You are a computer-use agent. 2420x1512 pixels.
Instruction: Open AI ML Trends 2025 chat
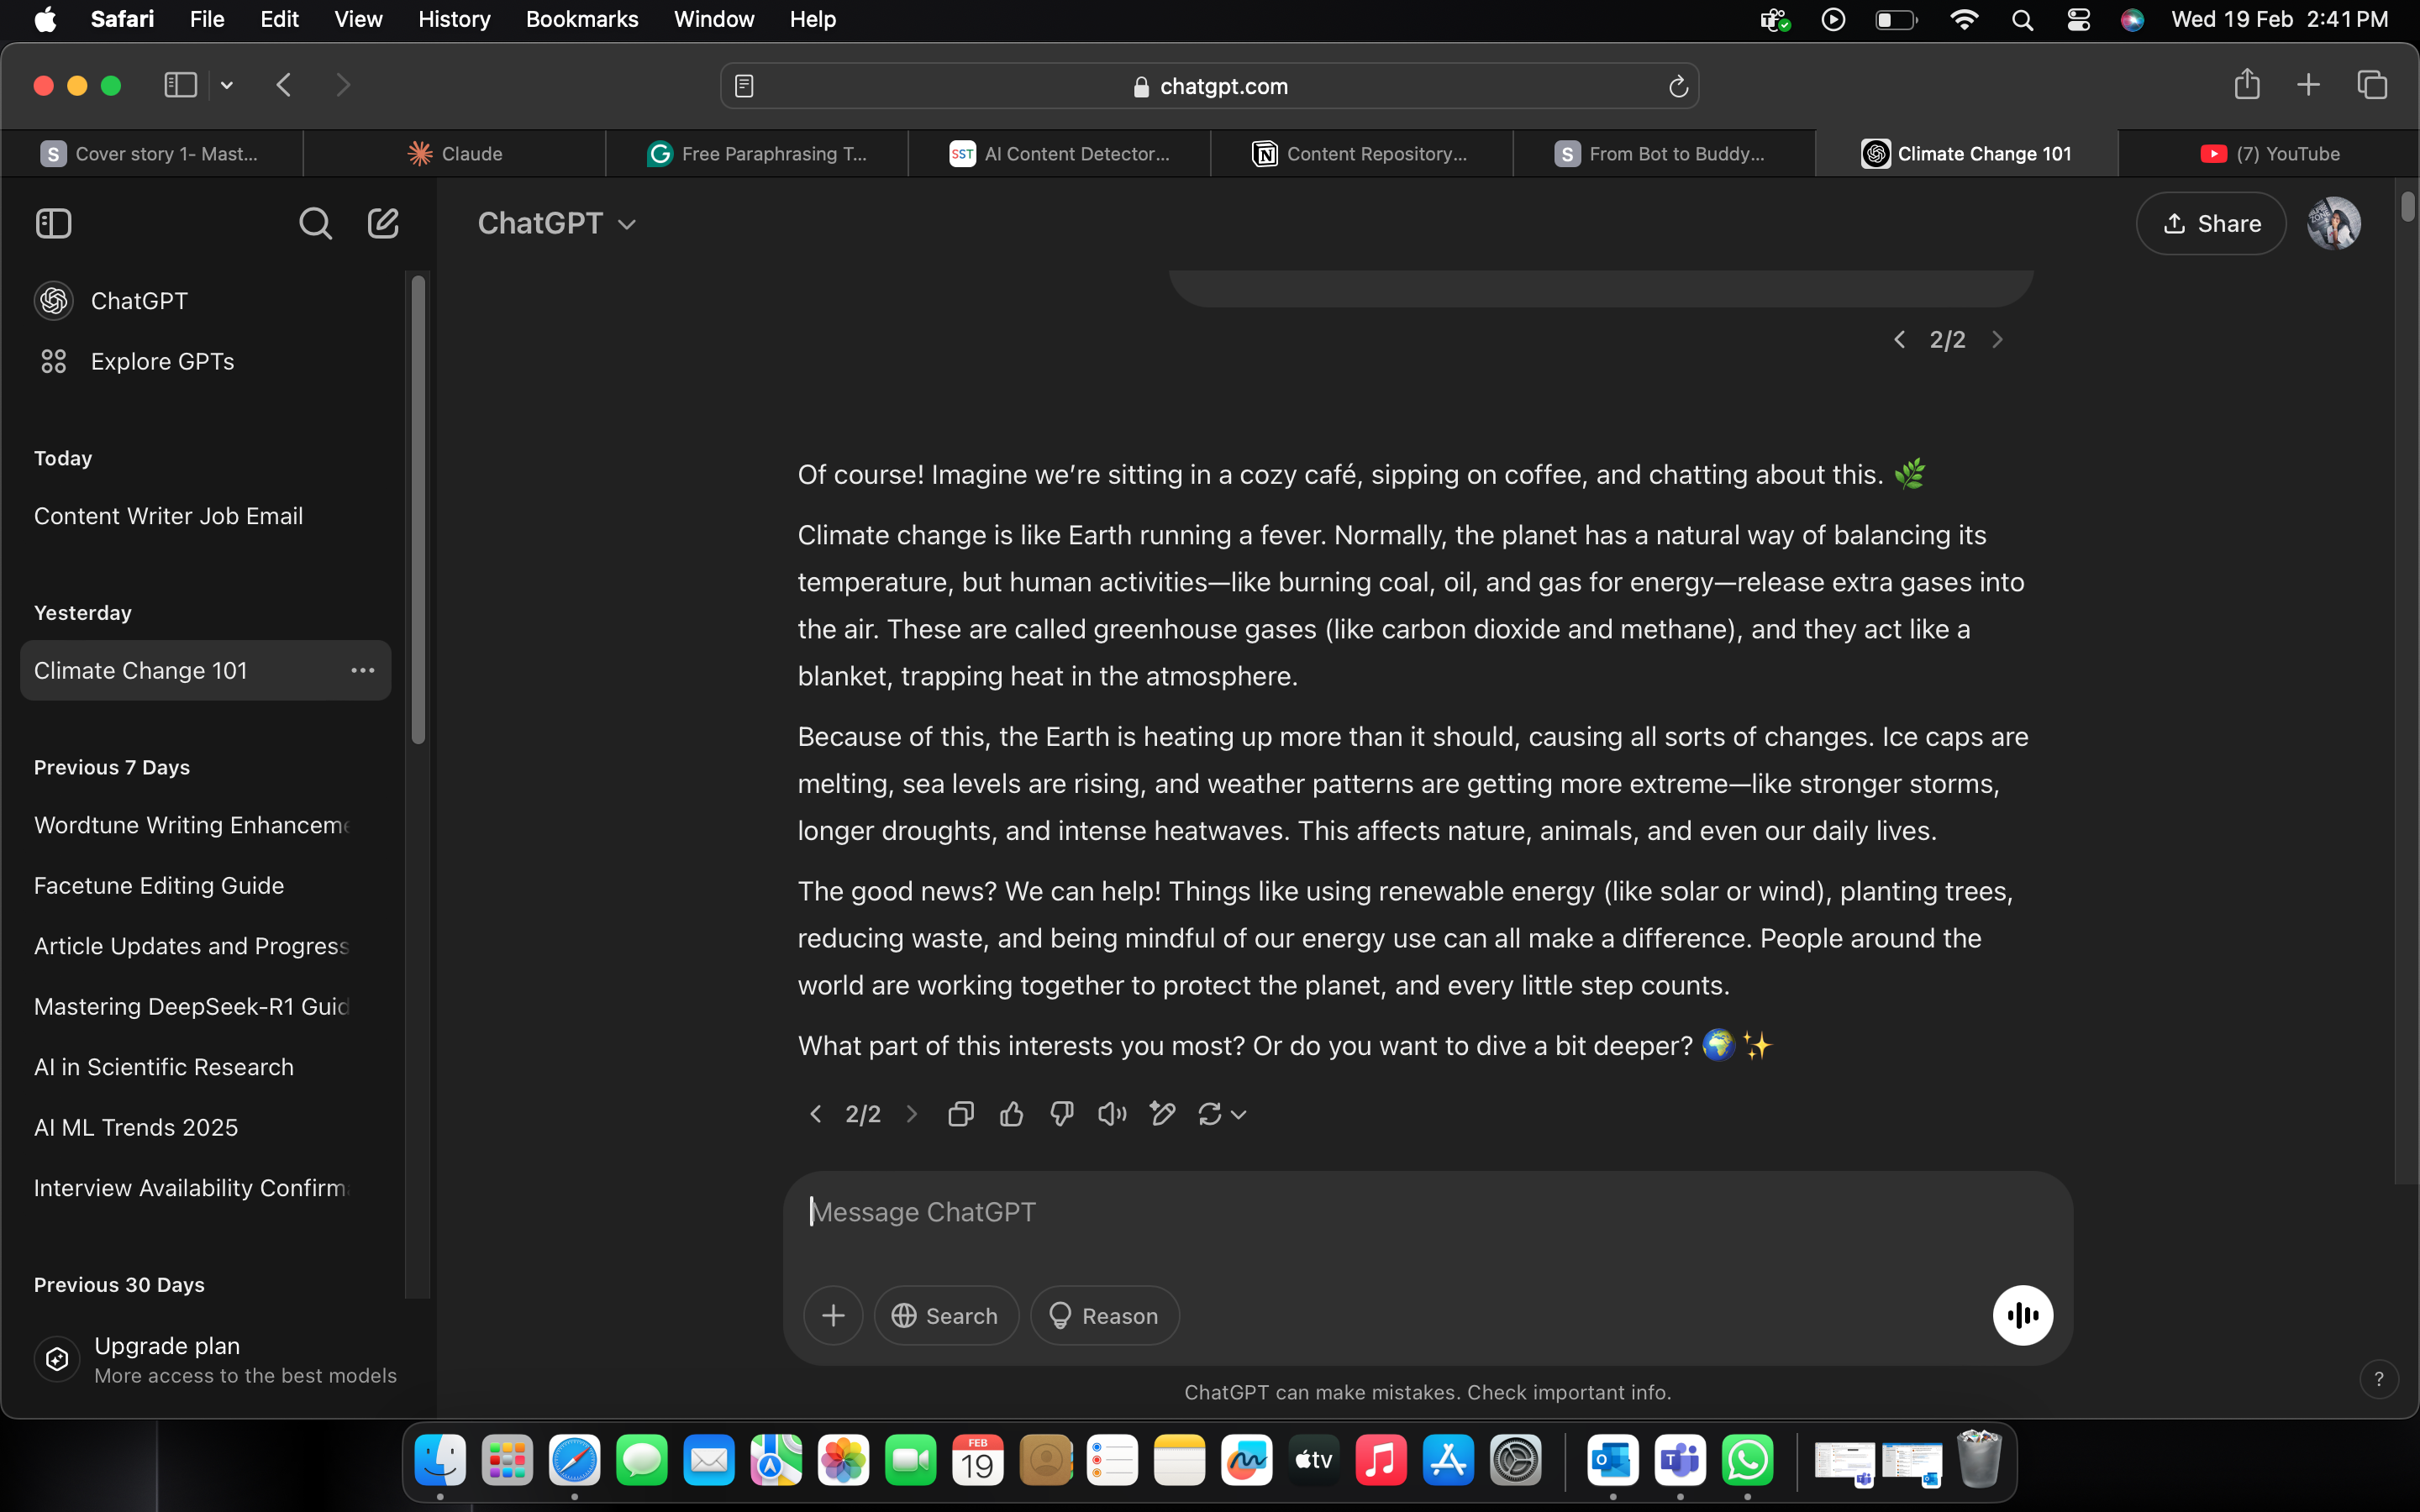pos(205,1127)
